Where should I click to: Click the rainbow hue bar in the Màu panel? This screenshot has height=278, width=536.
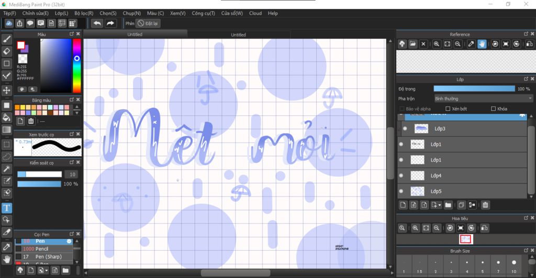click(x=77, y=65)
